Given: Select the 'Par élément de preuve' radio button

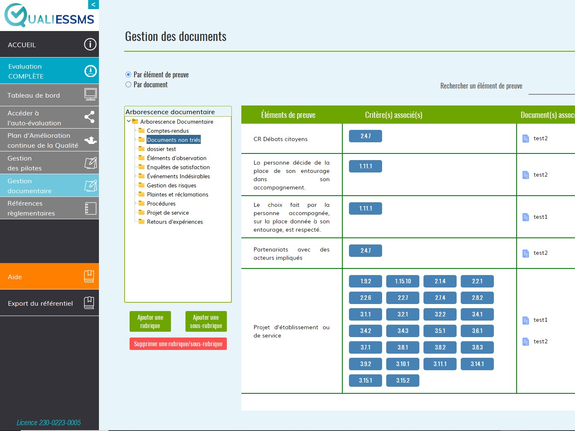Looking at the screenshot, I should 128,75.
